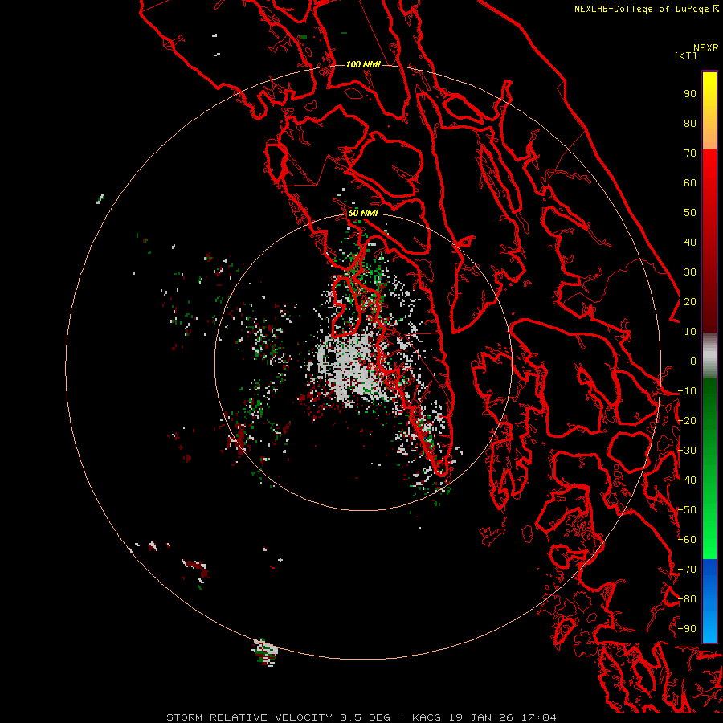Click the 0 knot value on the color scale
Screen dimensions: 723x723
693,361
